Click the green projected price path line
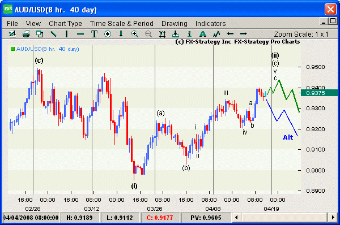This screenshot has width=340, height=225. click(283, 90)
